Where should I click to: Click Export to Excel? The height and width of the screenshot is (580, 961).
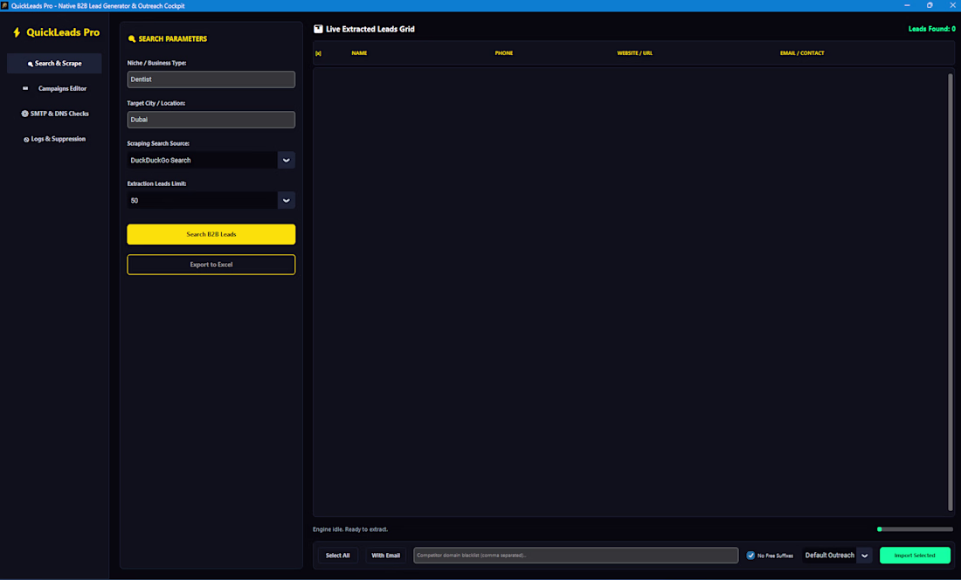click(x=211, y=265)
